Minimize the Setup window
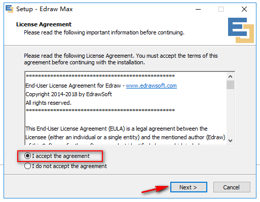This screenshot has width=260, height=202. tap(198, 9)
